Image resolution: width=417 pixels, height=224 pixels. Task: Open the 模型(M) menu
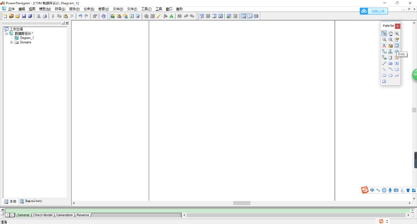point(45,9)
